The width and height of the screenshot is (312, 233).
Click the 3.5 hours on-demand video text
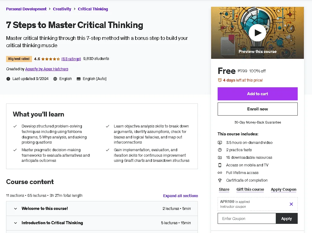point(249,143)
